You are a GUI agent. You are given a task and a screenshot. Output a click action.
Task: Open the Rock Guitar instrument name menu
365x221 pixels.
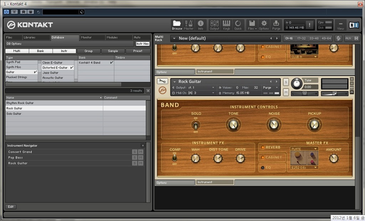174,81
